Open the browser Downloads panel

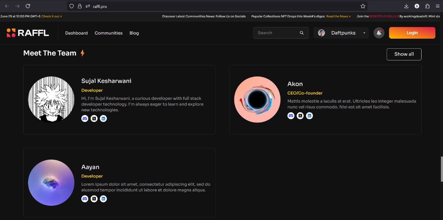(x=406, y=6)
